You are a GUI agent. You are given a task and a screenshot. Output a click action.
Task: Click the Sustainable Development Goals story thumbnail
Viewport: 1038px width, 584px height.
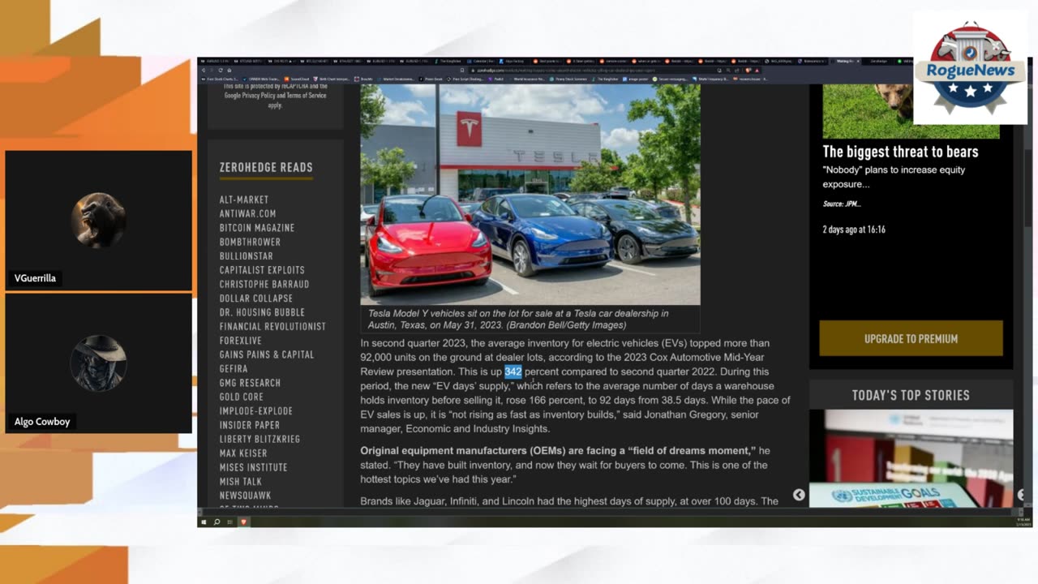pos(911,458)
